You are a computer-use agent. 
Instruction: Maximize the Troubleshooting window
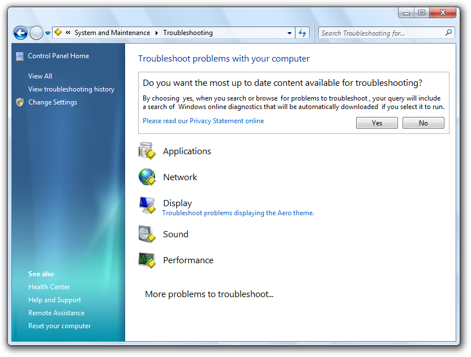422,12
